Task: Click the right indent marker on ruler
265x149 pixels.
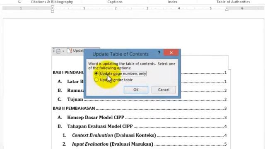Action: click(x=227, y=9)
